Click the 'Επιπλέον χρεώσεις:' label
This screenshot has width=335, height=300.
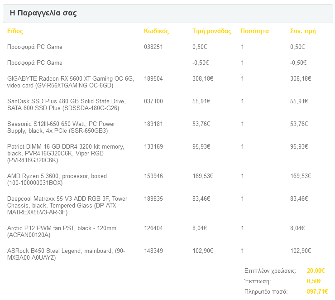coord(270,271)
